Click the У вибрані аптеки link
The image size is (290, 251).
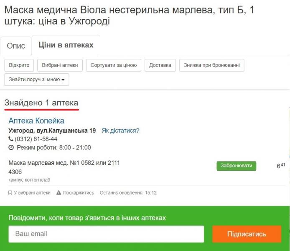click(29, 193)
